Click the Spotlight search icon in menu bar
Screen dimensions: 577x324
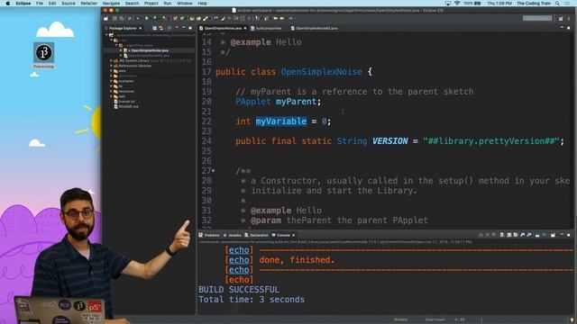557,4
